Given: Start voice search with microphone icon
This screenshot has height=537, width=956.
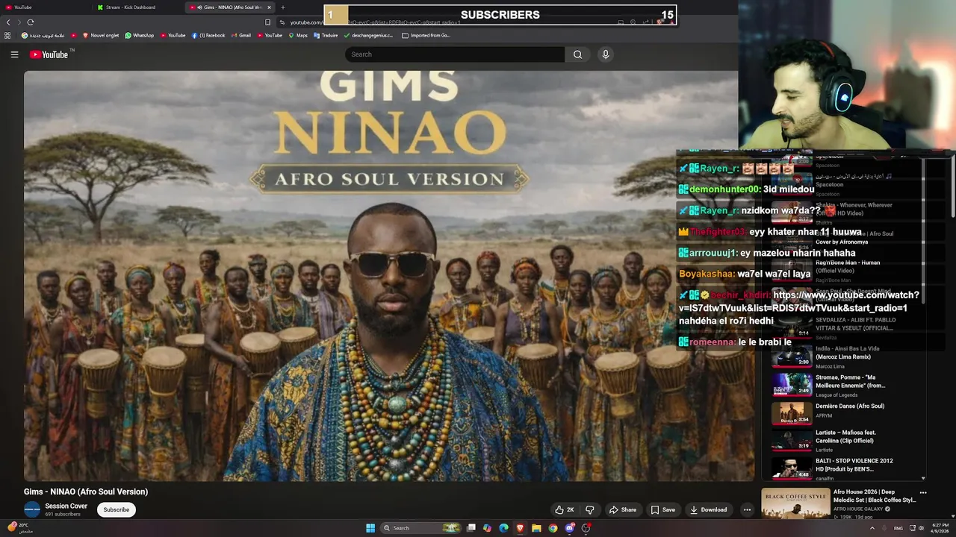Looking at the screenshot, I should point(606,54).
